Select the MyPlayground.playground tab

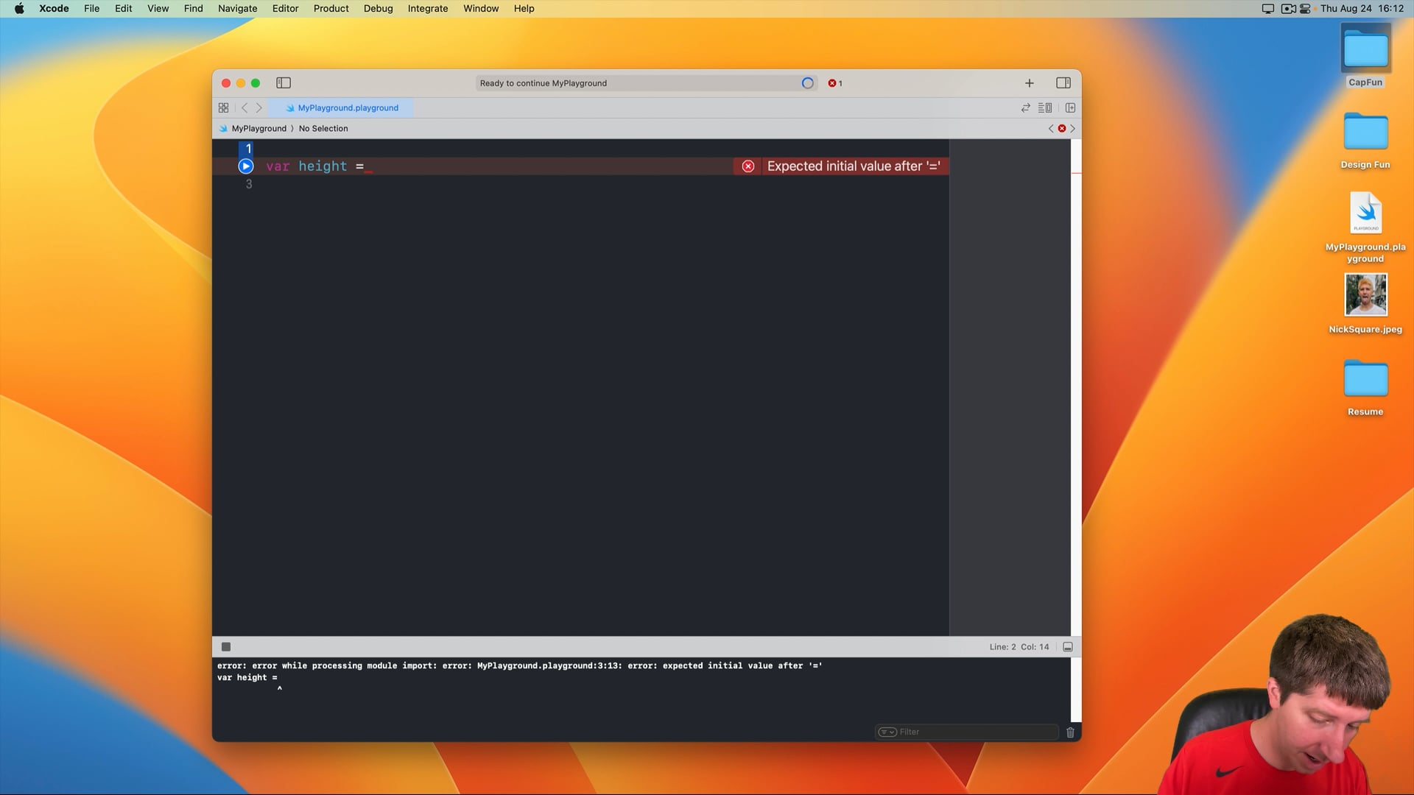click(x=341, y=107)
